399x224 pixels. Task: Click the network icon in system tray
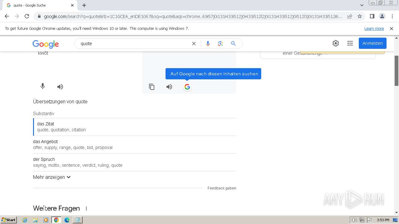tap(362, 220)
